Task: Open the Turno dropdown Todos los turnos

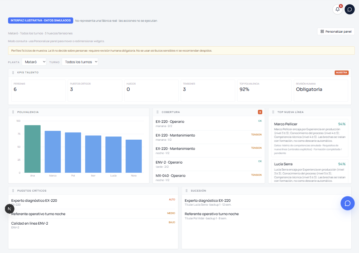Action: (80, 62)
